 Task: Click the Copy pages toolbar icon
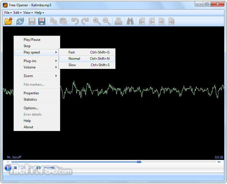[53, 21]
